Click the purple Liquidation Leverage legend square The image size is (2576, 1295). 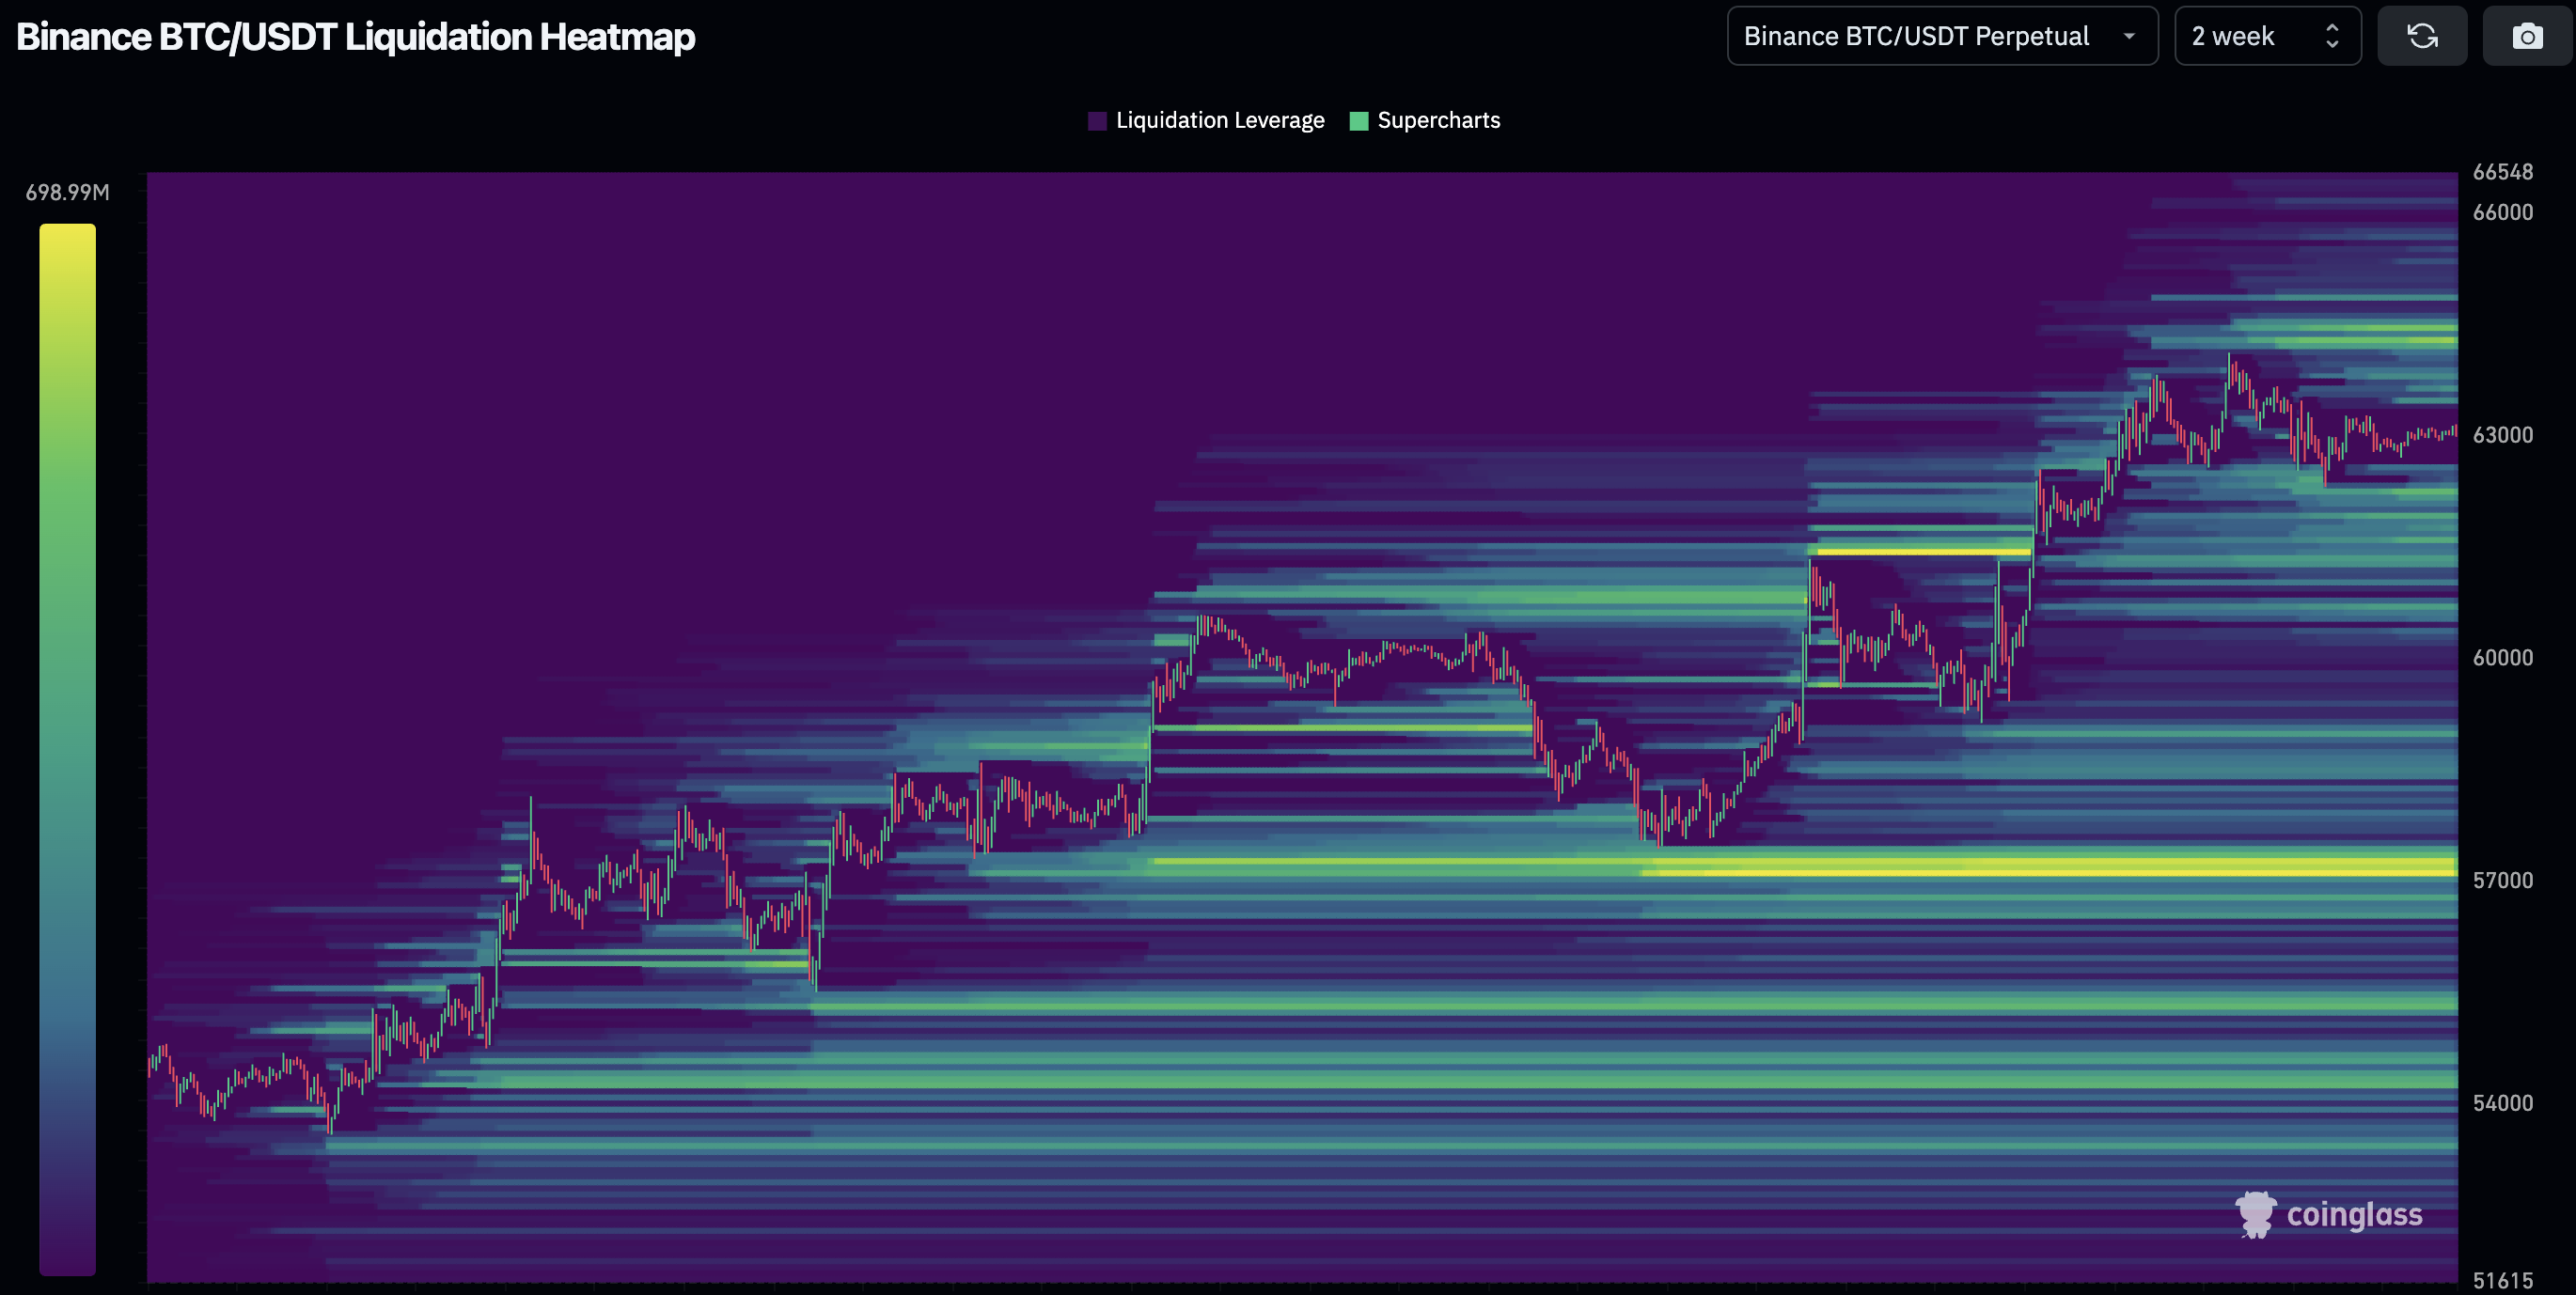[1097, 121]
